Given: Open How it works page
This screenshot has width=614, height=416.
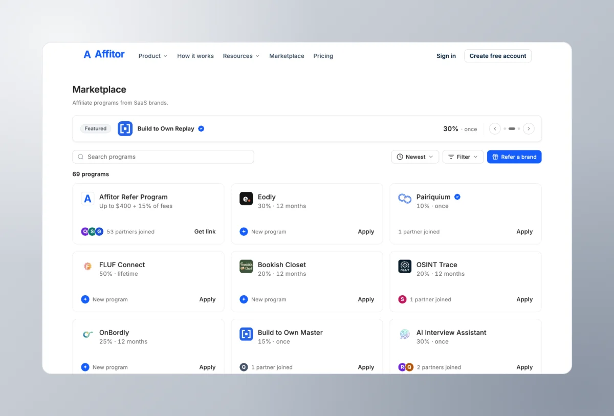Looking at the screenshot, I should [195, 56].
